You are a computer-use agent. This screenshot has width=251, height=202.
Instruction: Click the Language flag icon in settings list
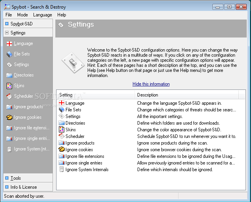62,103
